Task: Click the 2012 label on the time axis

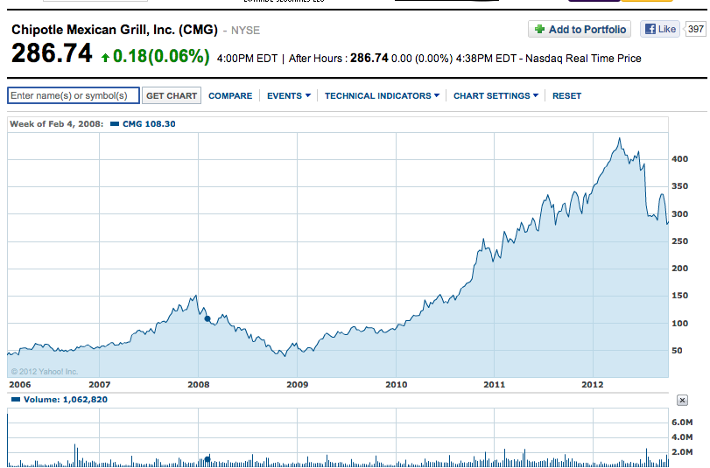Action: [x=593, y=385]
